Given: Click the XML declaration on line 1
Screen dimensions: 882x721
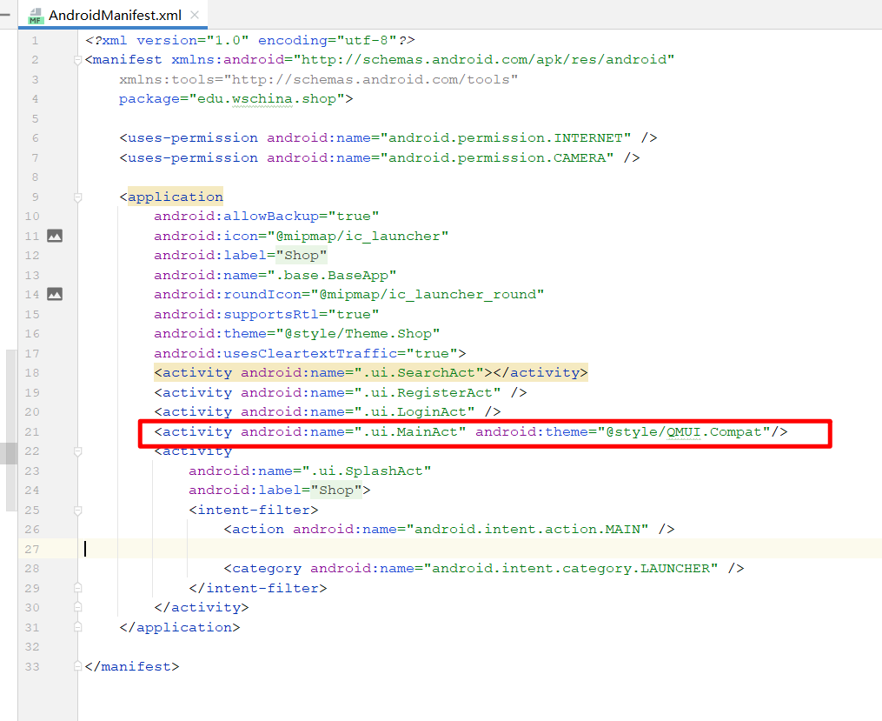Looking at the screenshot, I should [x=249, y=41].
